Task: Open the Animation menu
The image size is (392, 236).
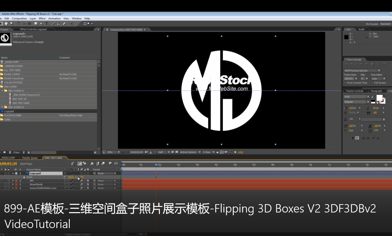Action: tap(55, 19)
